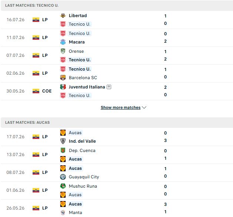Click the chevron next to Show more matches

pyautogui.click(x=144, y=107)
